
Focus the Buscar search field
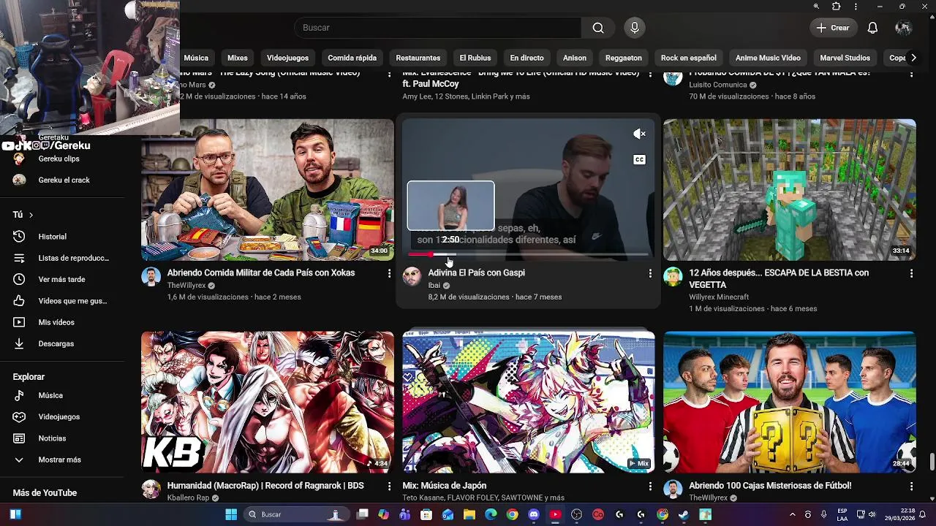pyautogui.click(x=437, y=28)
